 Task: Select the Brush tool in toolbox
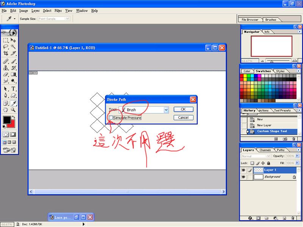[13, 61]
